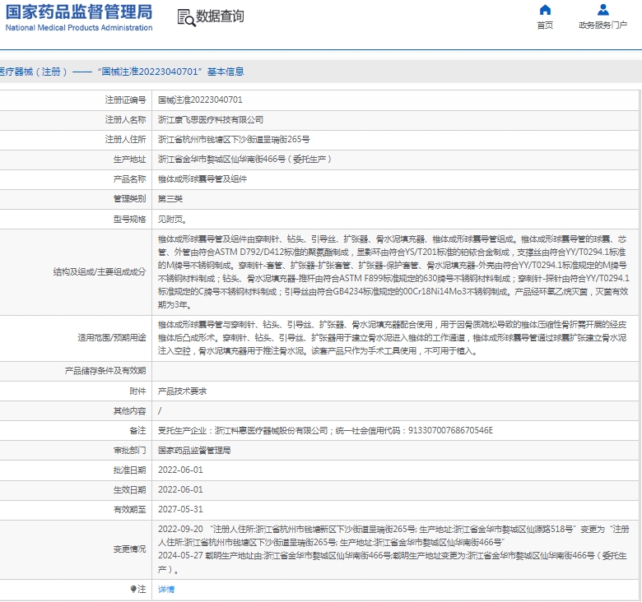Open the 政务服务门户 link
Screen dimensions: 642x602
pos(602,25)
